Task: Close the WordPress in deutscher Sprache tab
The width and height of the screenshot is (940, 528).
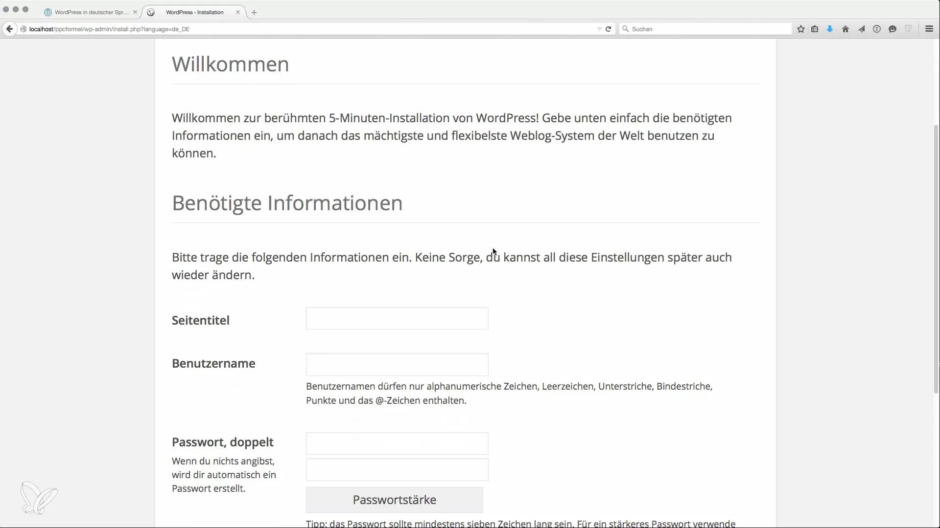Action: tap(135, 12)
